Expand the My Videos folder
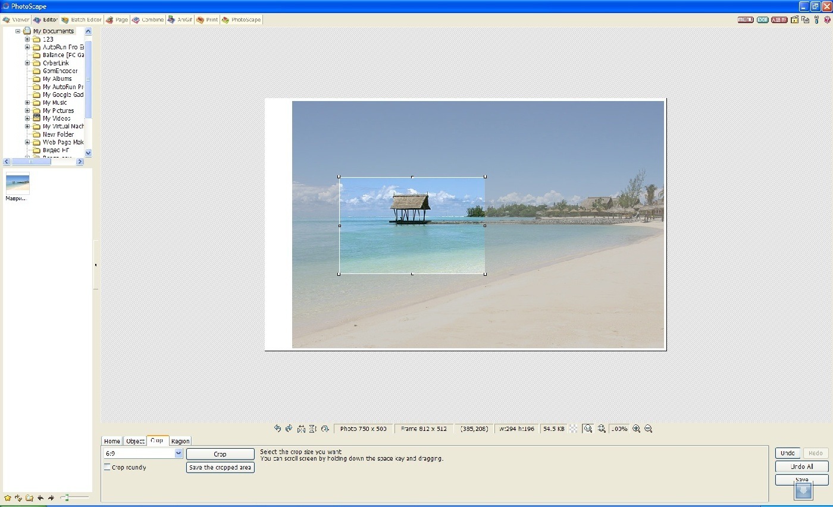 pos(27,118)
